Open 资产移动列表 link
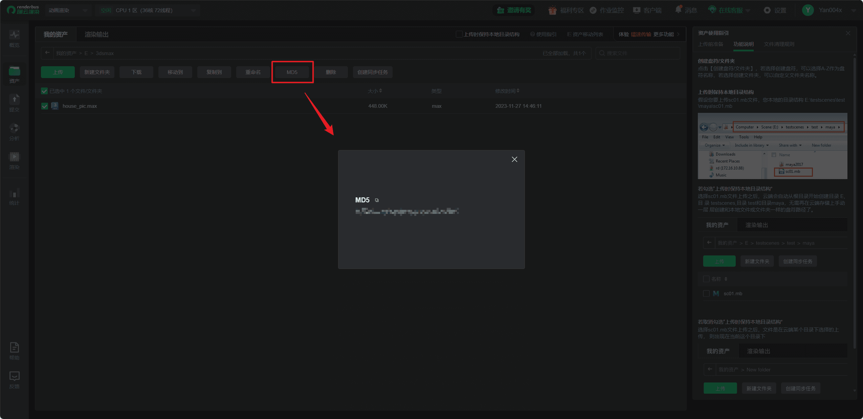 tap(585, 34)
